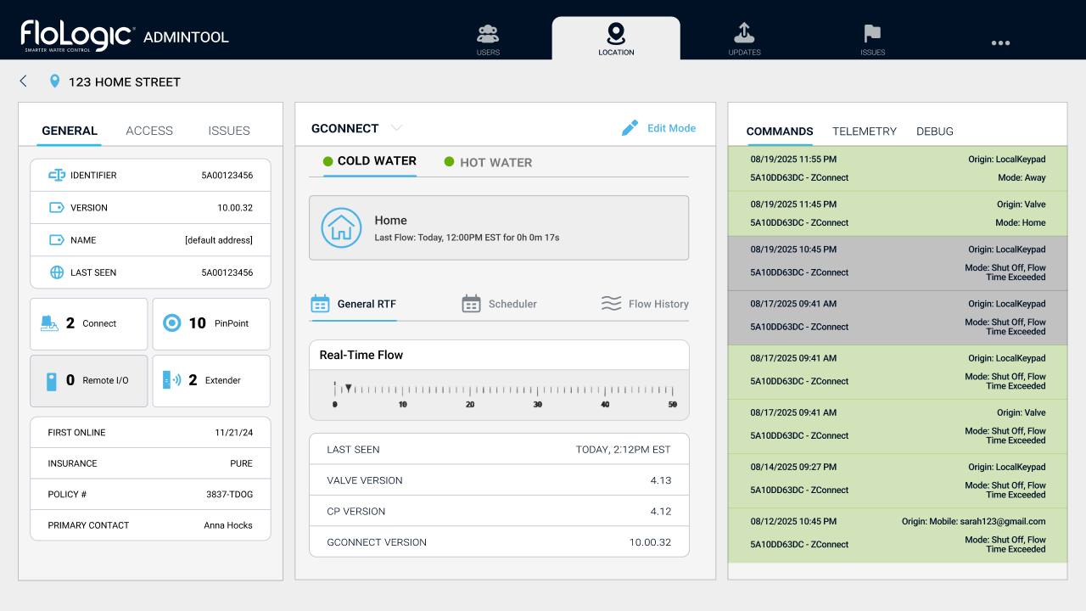Click the Edit Mode pencil icon
Image resolution: width=1086 pixels, height=611 pixels.
[630, 128]
